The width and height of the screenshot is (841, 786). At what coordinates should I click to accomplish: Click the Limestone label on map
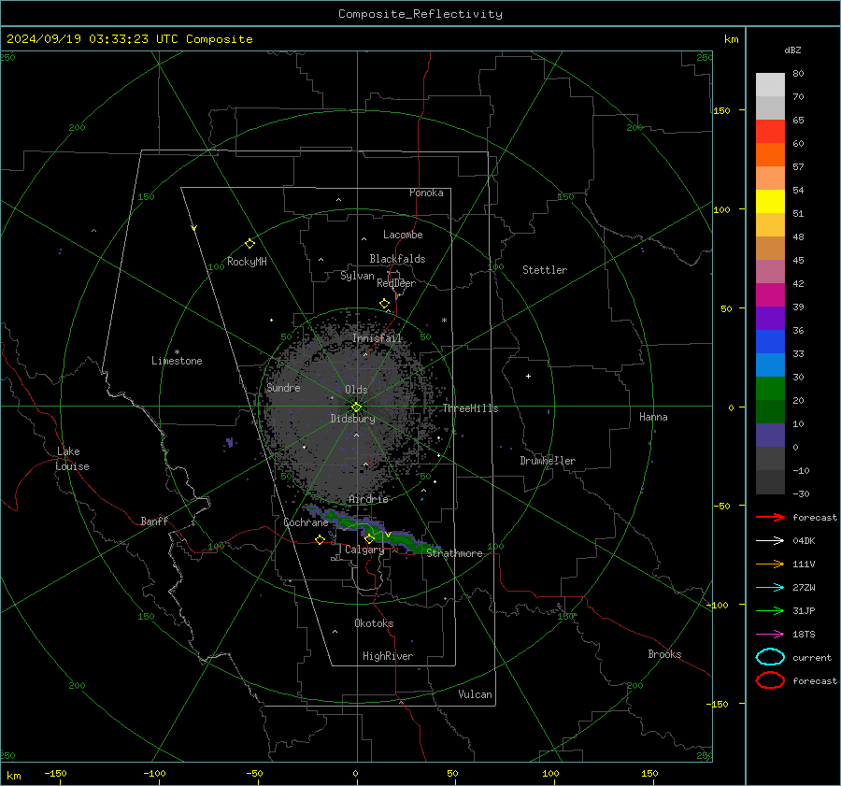pyautogui.click(x=177, y=361)
